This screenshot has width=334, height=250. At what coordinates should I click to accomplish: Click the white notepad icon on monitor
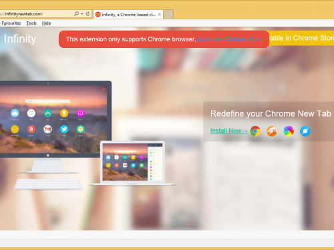pos(31,113)
